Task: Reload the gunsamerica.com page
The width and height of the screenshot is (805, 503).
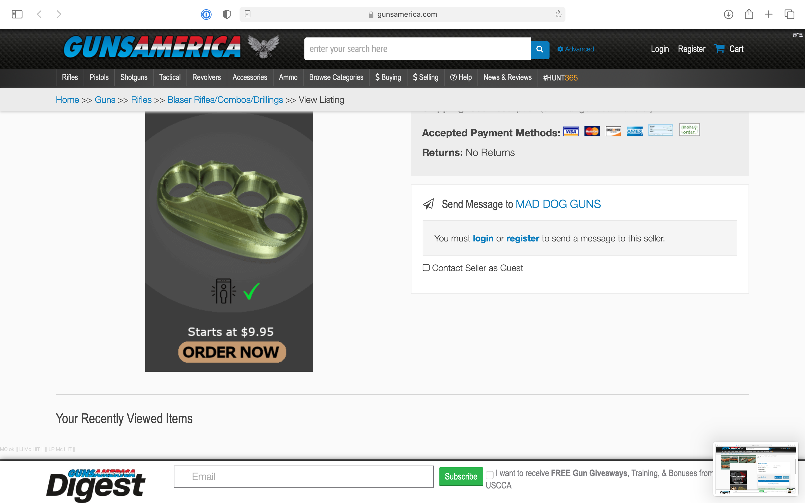Action: 558,14
